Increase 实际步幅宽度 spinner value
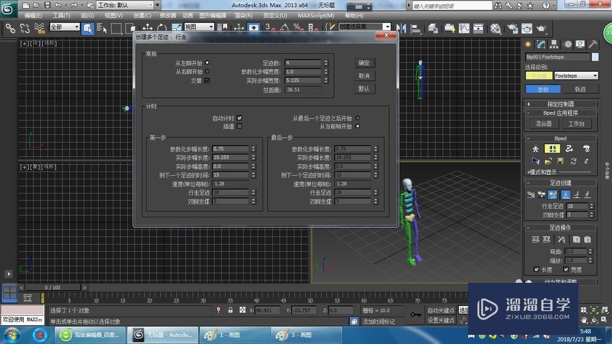 (x=326, y=78)
